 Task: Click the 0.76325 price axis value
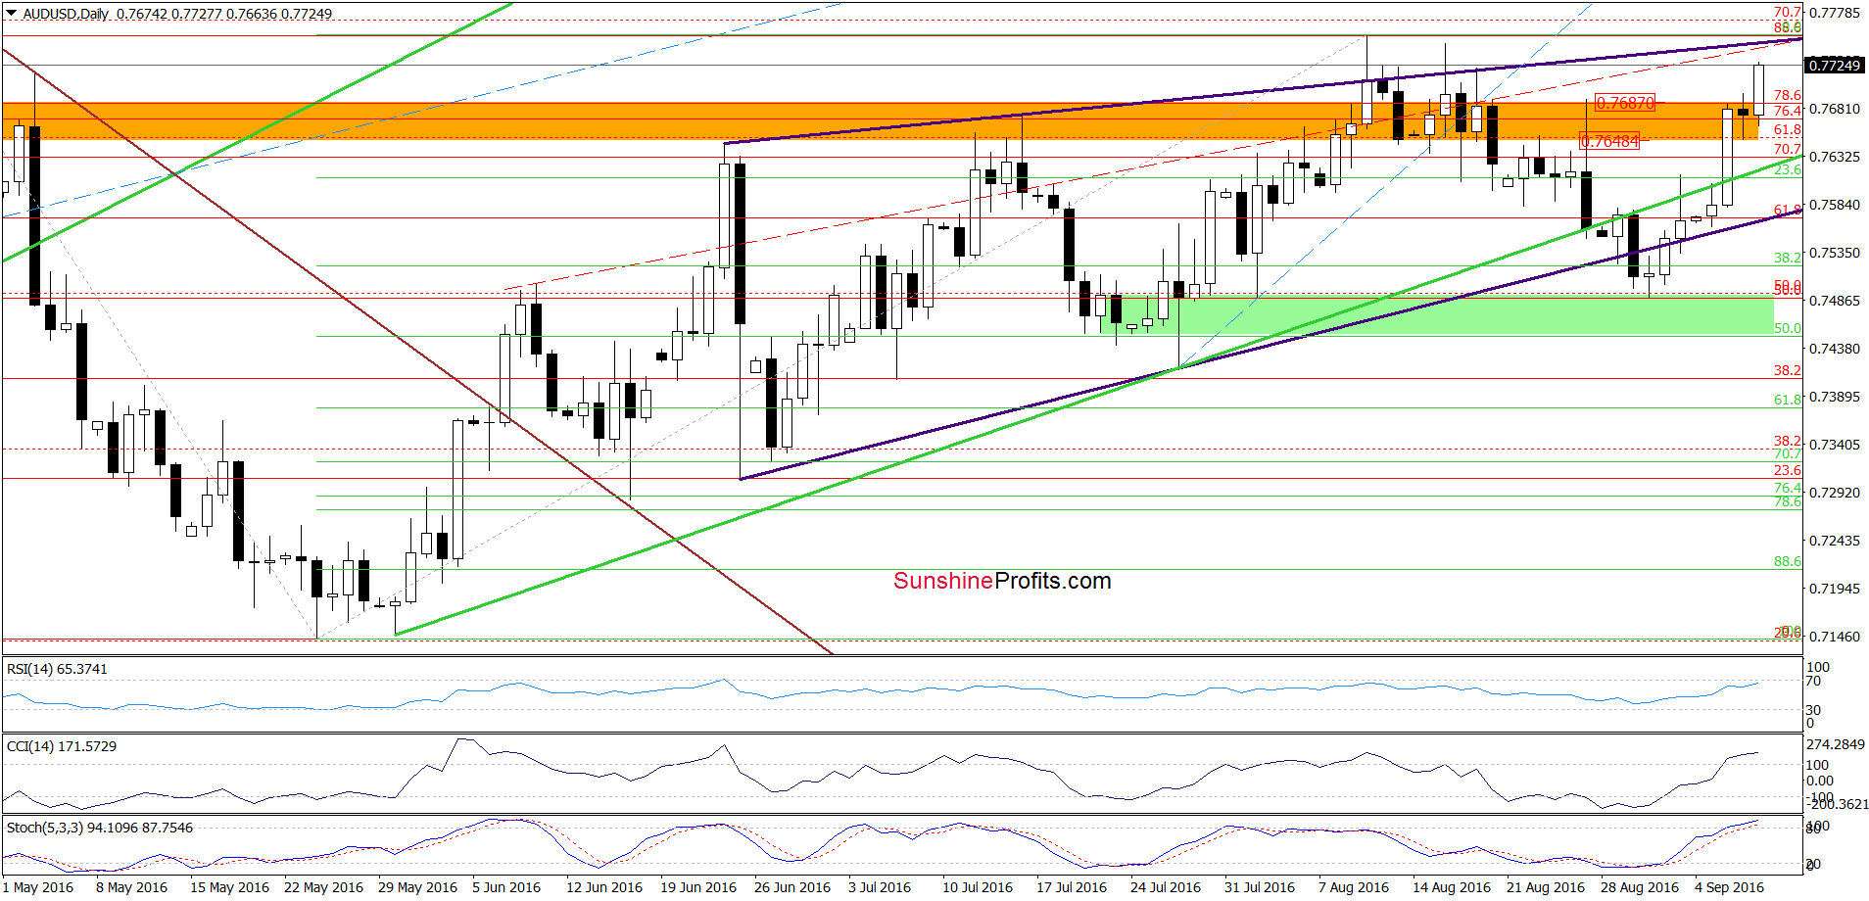click(x=1834, y=157)
